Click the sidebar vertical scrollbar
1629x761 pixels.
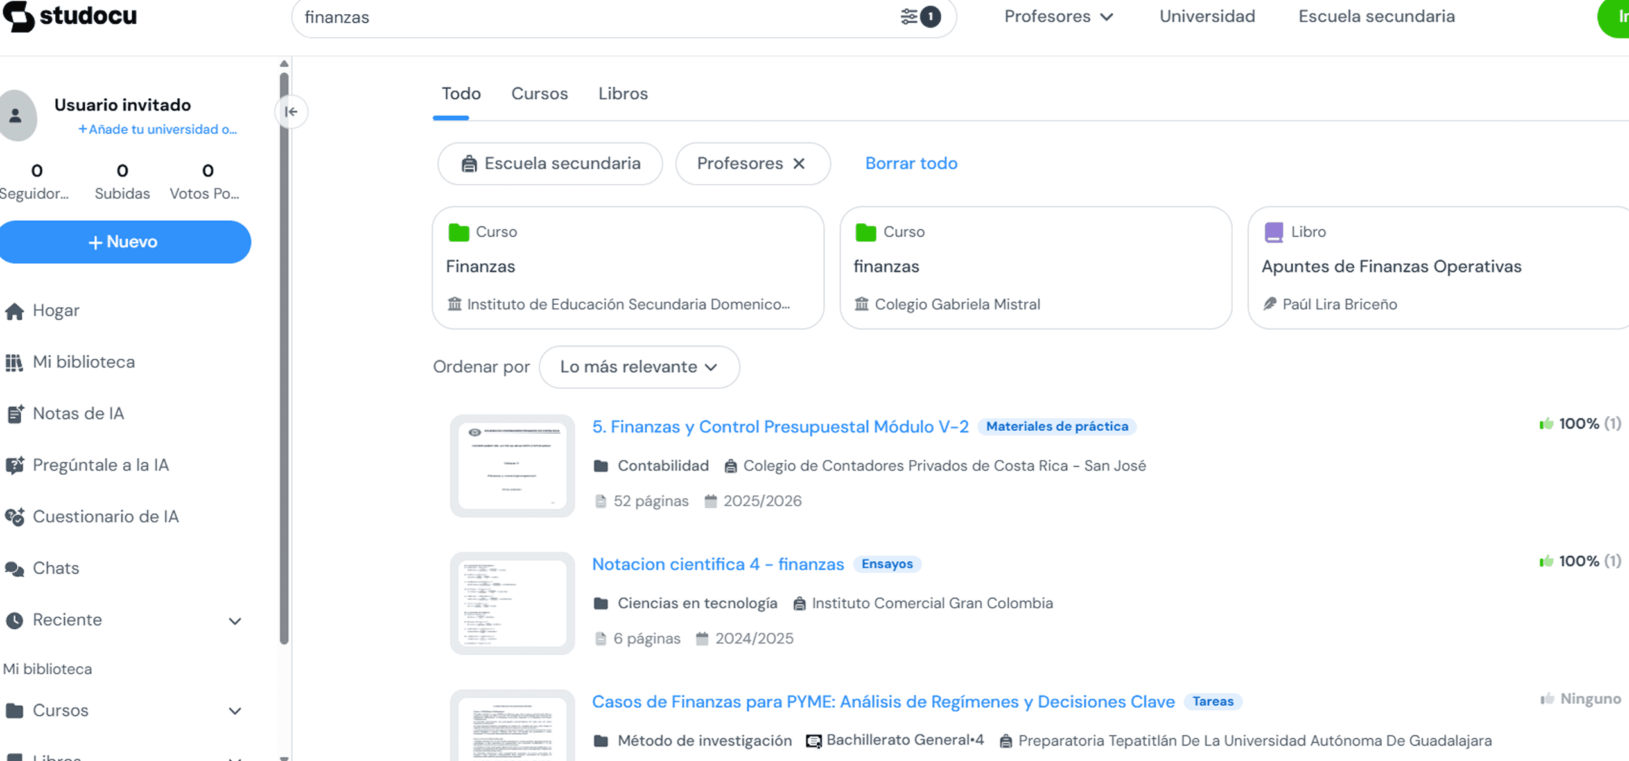284,357
